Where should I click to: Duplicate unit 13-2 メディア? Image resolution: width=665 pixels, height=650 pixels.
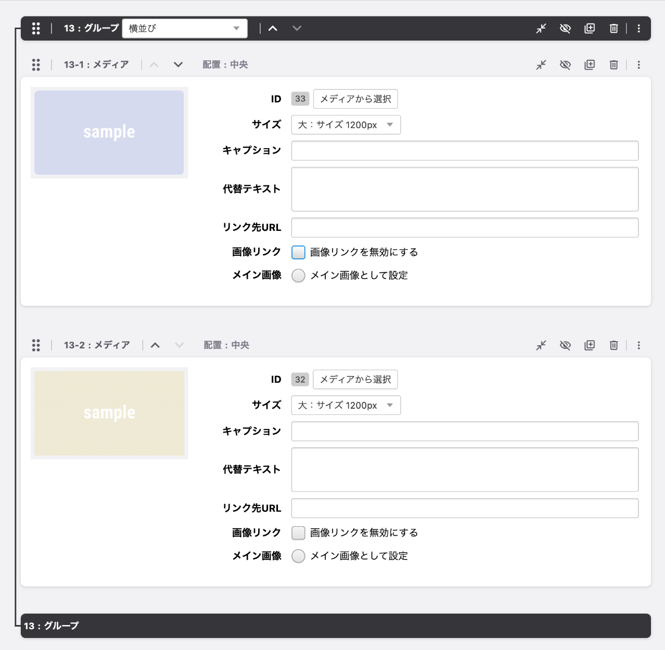(x=590, y=345)
